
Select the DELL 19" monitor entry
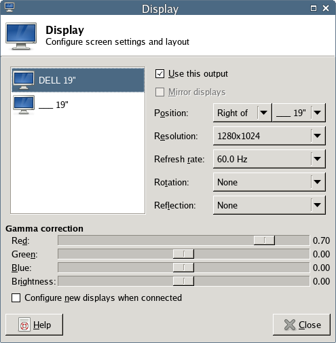(78, 80)
